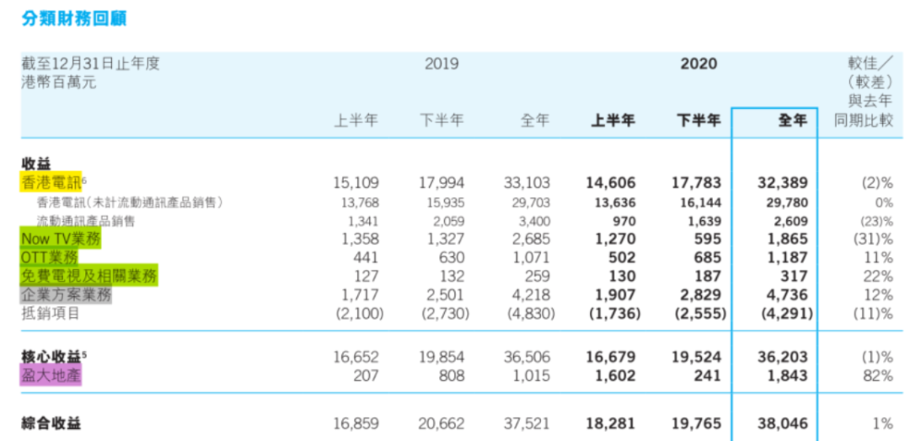Select the 盈大地產 highlighted row label

[51, 376]
